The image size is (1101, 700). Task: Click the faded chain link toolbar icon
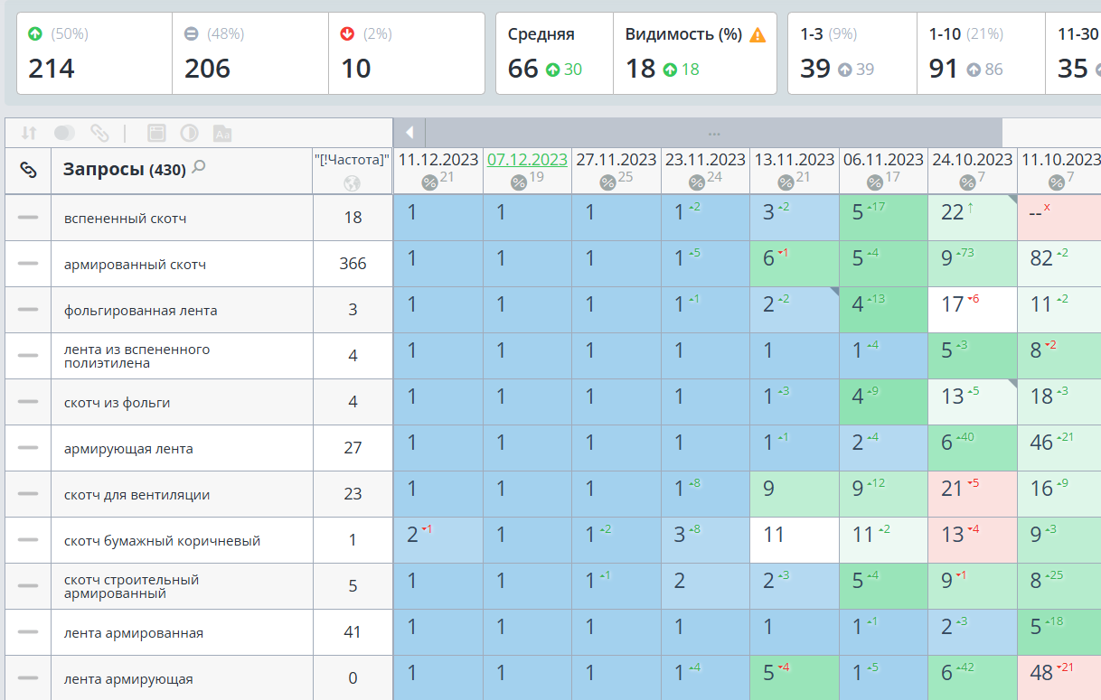pos(99,133)
